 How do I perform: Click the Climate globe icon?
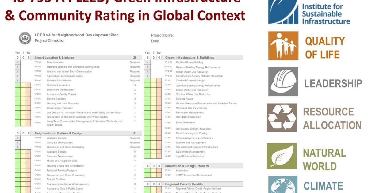(283, 185)
